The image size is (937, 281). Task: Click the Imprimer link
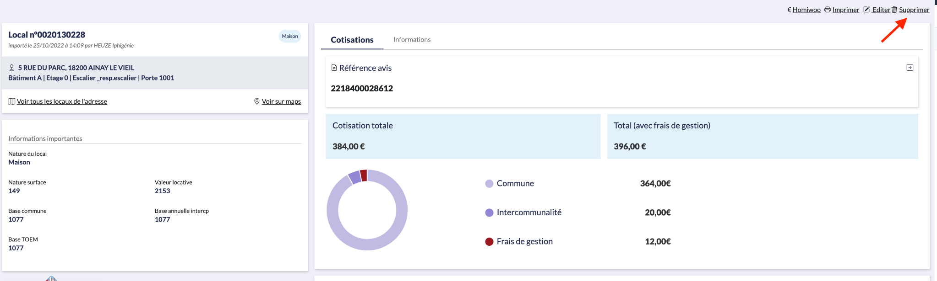click(845, 10)
